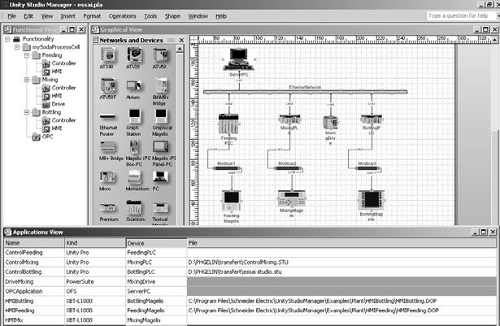Sort applications by Device column header
Screen dimensions: 500x326
(156, 243)
